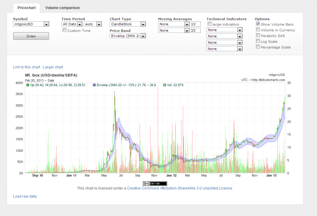Open the Larger chart link
Image resolution: width=317 pixels, height=216 pixels.
(x=53, y=67)
